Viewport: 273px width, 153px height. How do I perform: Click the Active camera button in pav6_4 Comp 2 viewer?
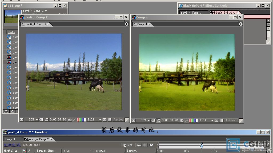[x=118, y=120]
